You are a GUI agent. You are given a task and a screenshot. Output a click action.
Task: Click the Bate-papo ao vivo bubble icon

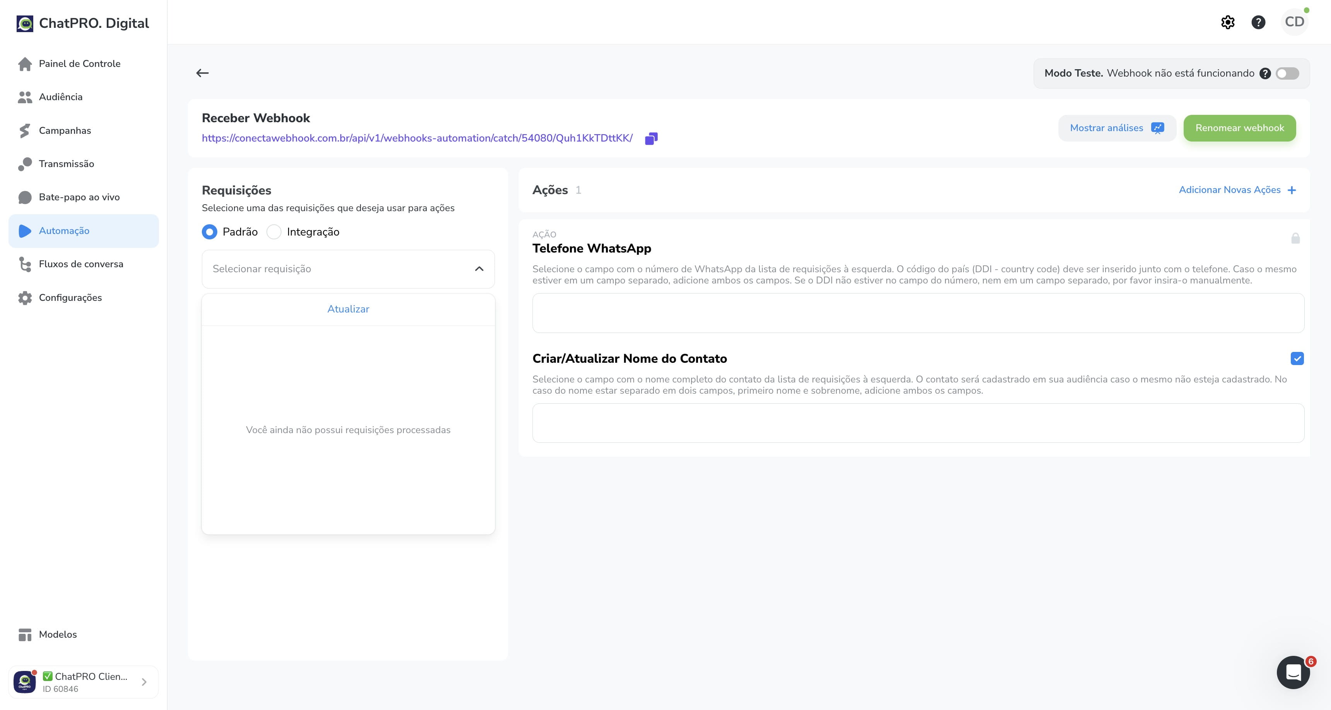[x=25, y=197]
